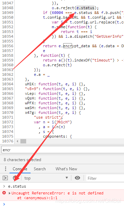The height and width of the screenshot is (207, 124).
Task: Open the DevTools drawer three-dot menu
Action: [5, 169]
